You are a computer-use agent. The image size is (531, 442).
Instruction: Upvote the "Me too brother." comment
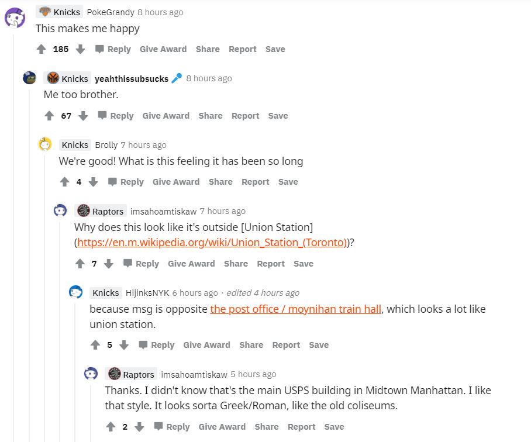pos(49,116)
